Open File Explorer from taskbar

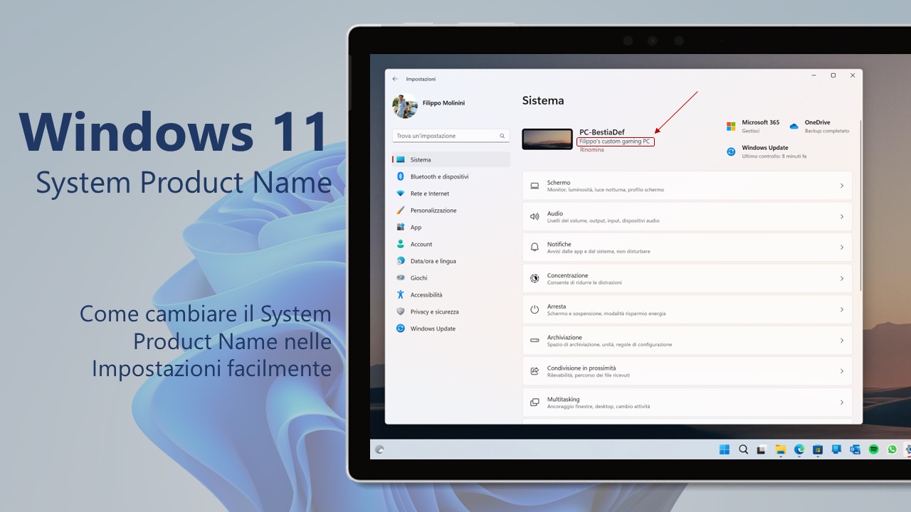780,449
